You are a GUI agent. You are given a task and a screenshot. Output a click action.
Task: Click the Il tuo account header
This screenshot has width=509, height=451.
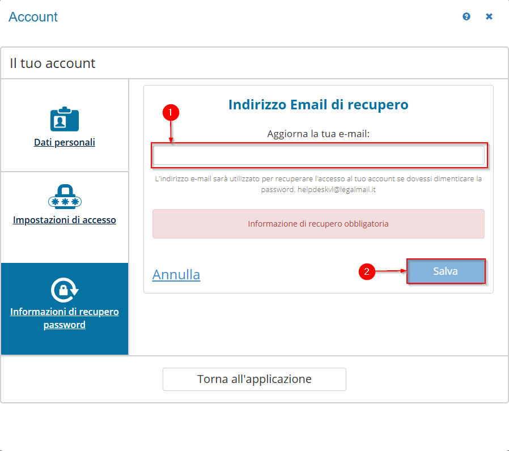(53, 63)
